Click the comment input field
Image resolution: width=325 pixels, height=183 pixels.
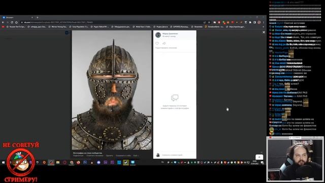click(x=178, y=155)
